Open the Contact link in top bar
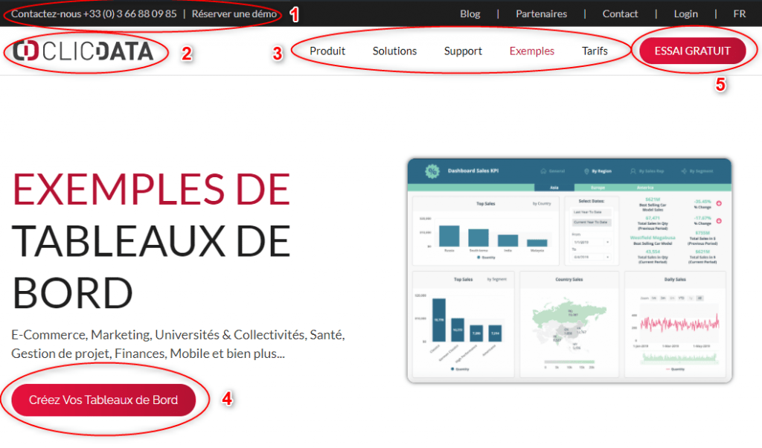 point(620,13)
